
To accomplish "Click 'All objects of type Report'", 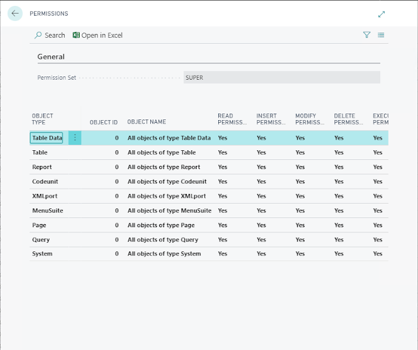I will click(164, 167).
